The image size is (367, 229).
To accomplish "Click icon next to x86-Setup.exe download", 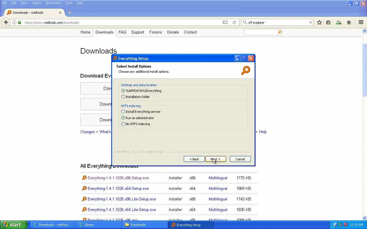I will click(84, 178).
